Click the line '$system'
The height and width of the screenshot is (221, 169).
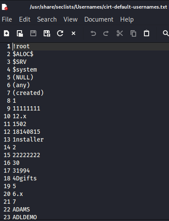click(x=25, y=69)
